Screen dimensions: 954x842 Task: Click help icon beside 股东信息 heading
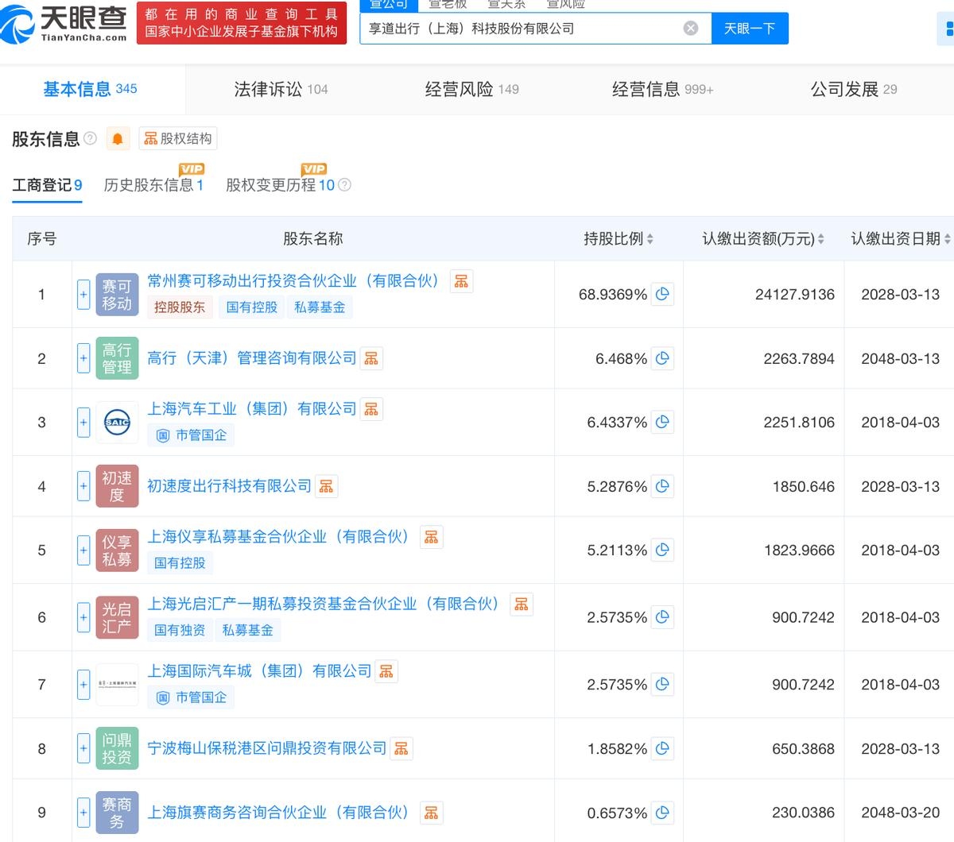(x=90, y=139)
